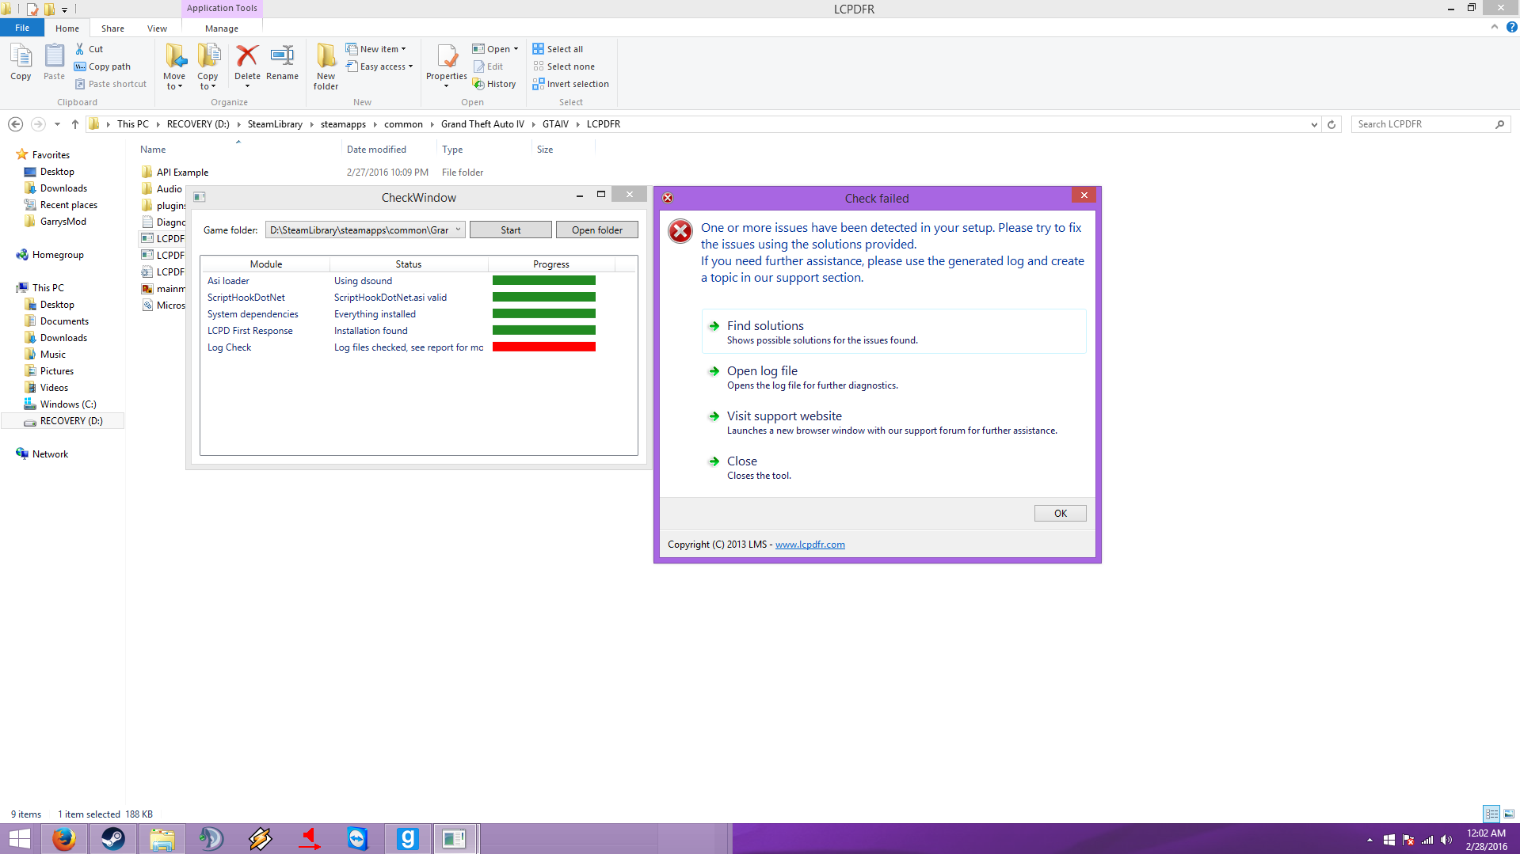
Task: Follow the www.lcpdfr.com link
Action: (810, 545)
